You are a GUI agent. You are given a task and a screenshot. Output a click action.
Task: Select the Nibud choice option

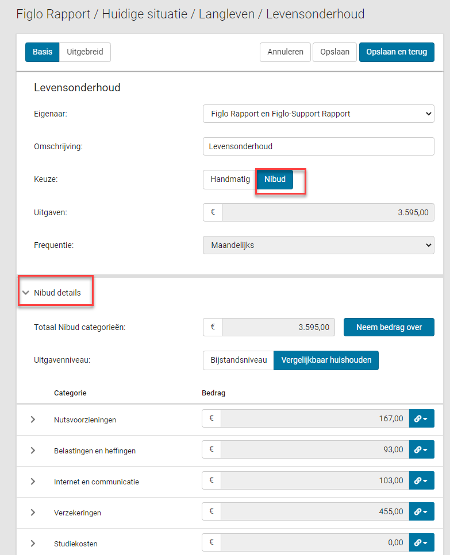click(x=275, y=179)
